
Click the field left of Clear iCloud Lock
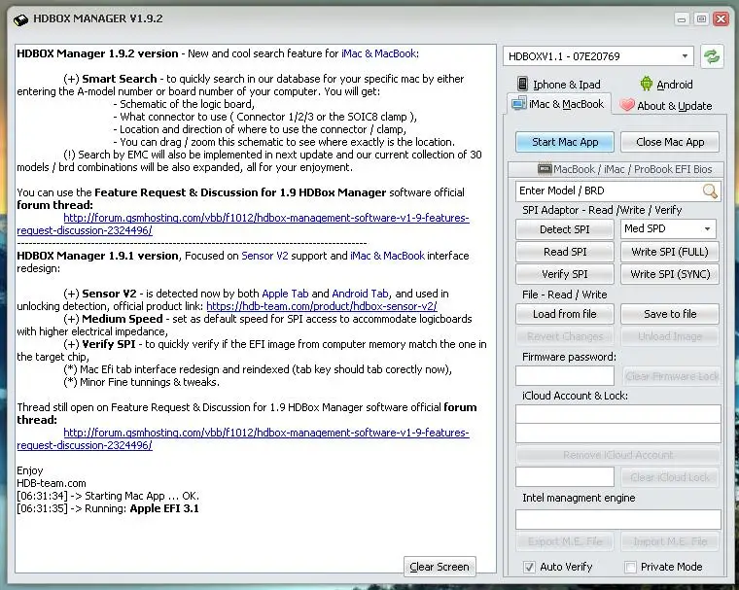(565, 477)
